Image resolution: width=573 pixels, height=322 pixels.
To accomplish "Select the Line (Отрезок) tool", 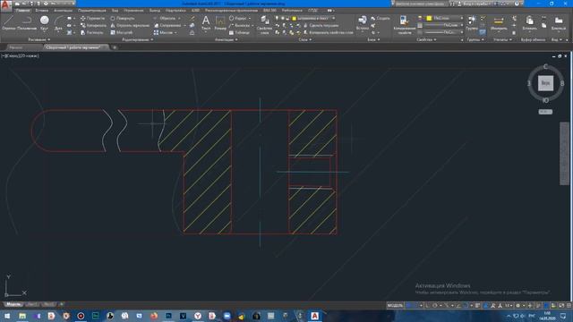I will point(8,22).
